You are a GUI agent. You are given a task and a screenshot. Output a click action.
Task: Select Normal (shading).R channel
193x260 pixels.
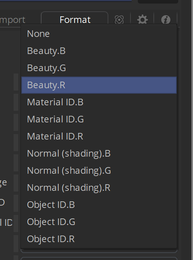[x=99, y=188]
